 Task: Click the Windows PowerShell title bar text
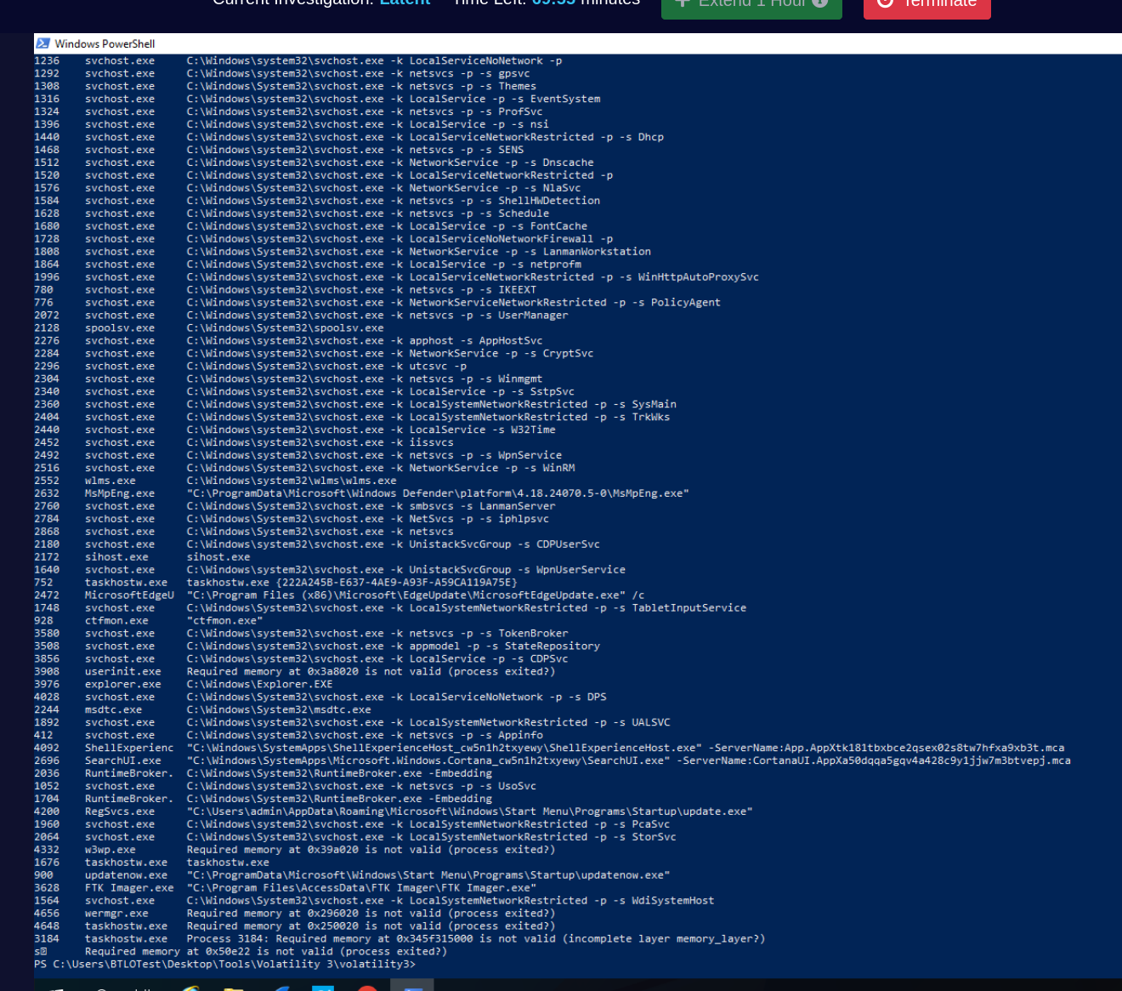[x=105, y=43]
